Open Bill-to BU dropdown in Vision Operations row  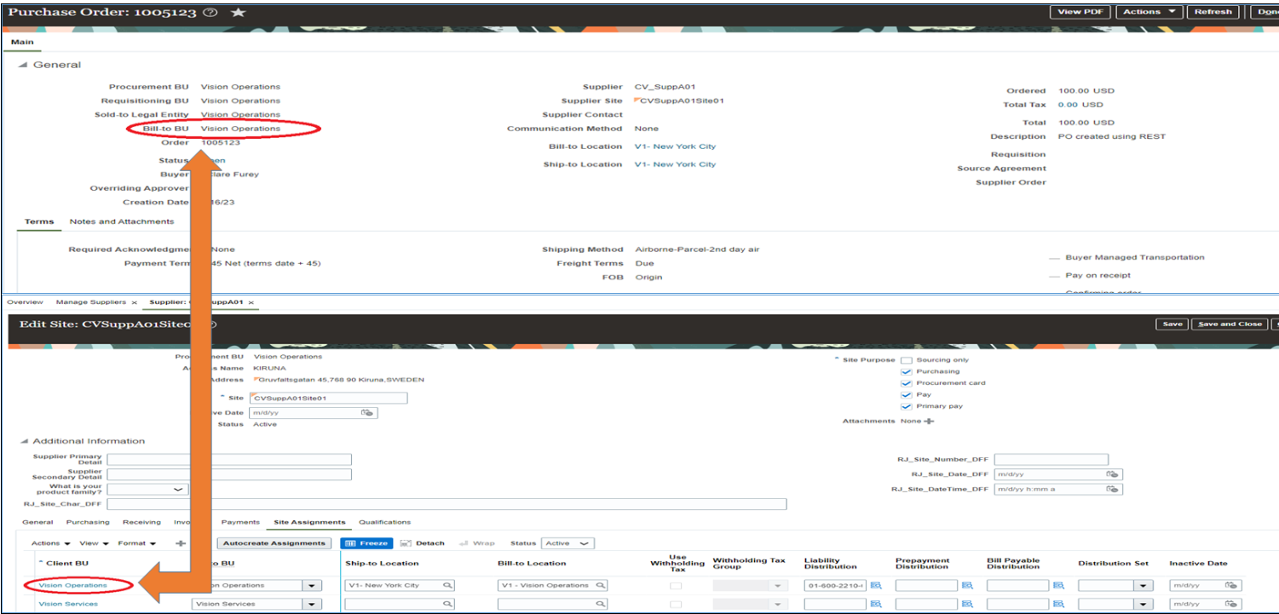click(x=313, y=586)
